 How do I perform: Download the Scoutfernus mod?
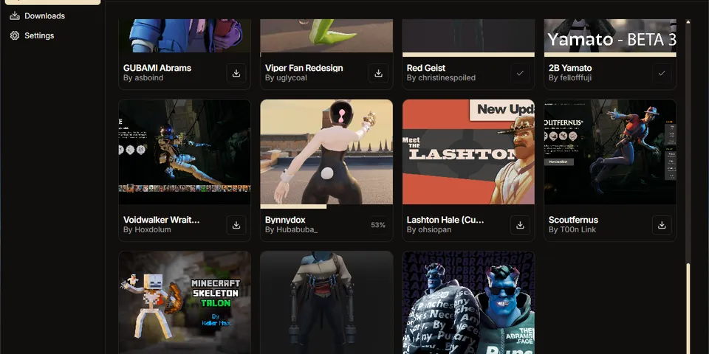(x=662, y=225)
